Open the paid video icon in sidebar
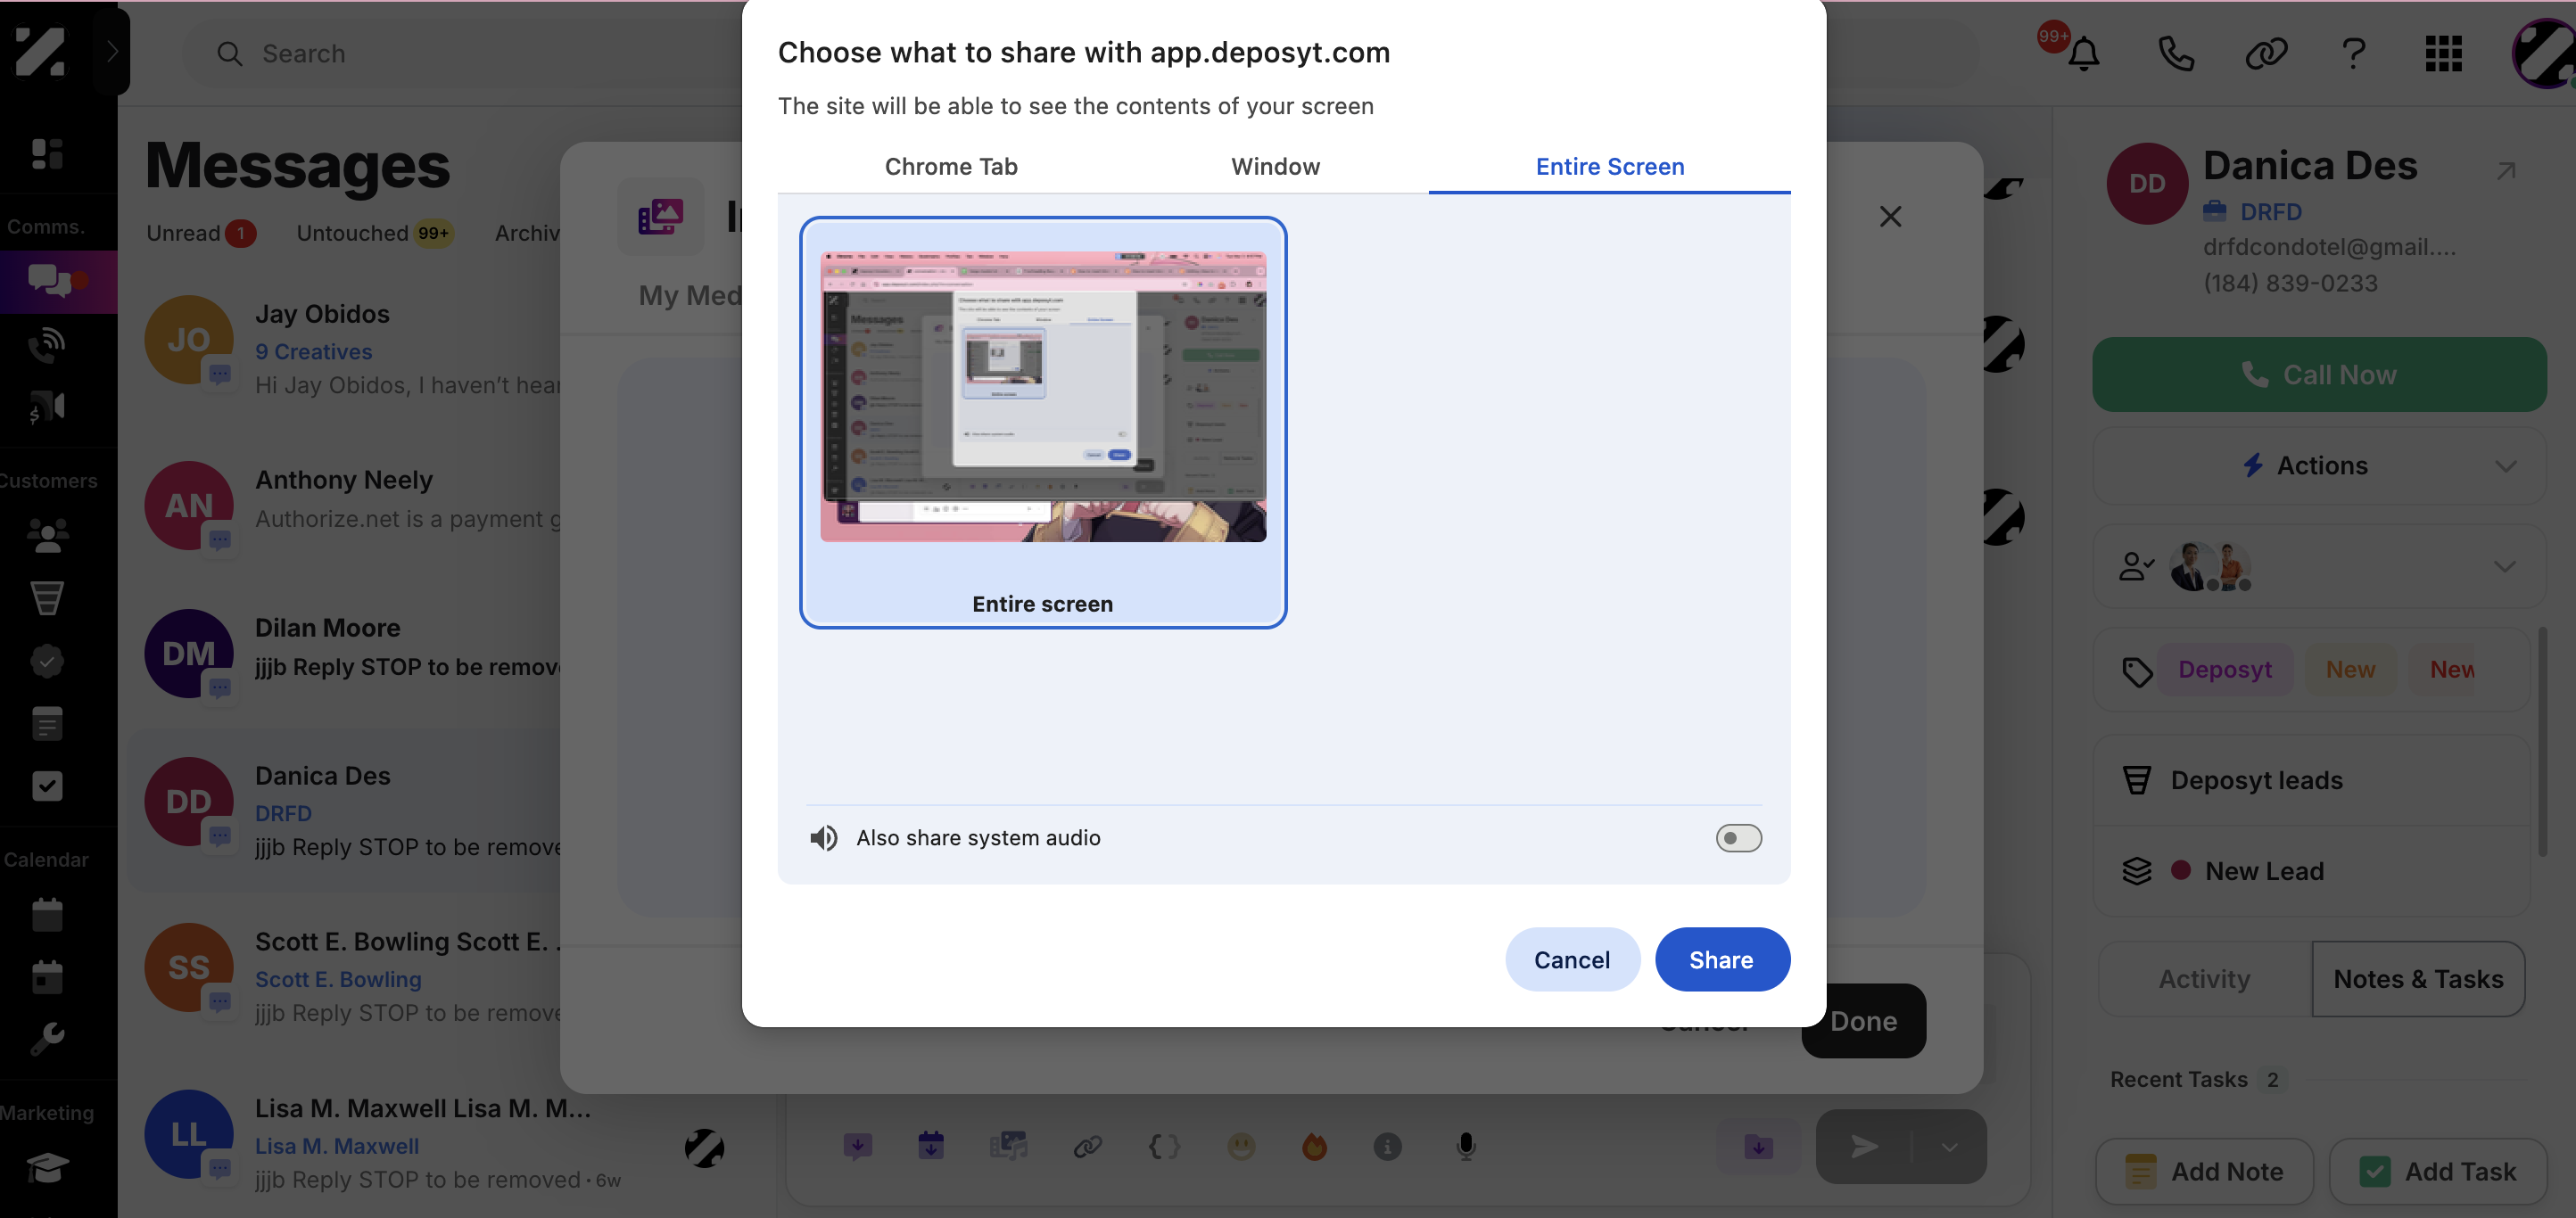This screenshot has width=2576, height=1218. click(47, 407)
